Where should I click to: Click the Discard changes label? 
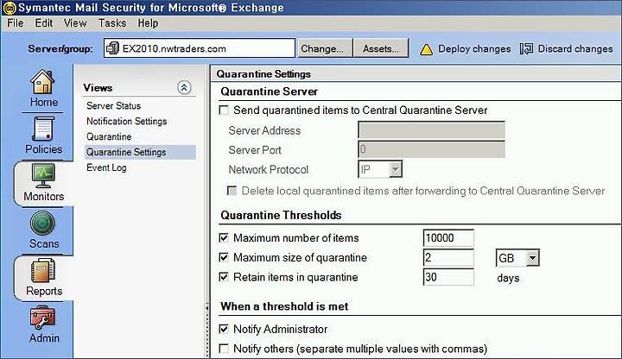pos(575,48)
